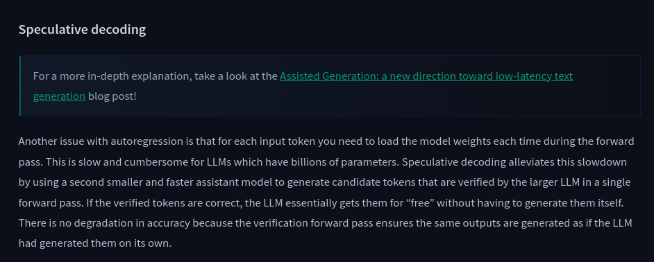Click the "Speculative decoding" section heading
654x262 pixels.
(82, 30)
